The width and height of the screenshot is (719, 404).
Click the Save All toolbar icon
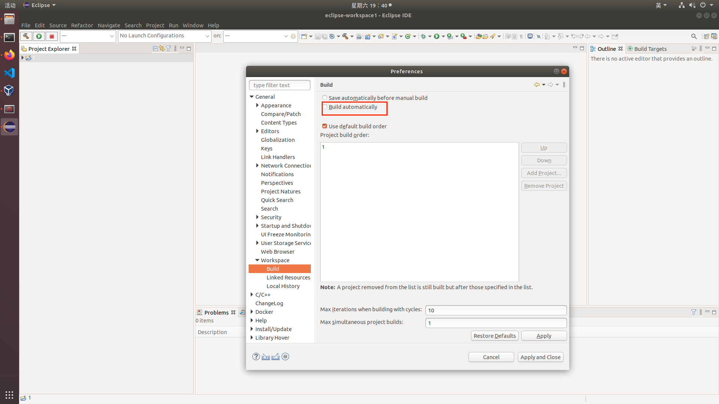(324, 36)
